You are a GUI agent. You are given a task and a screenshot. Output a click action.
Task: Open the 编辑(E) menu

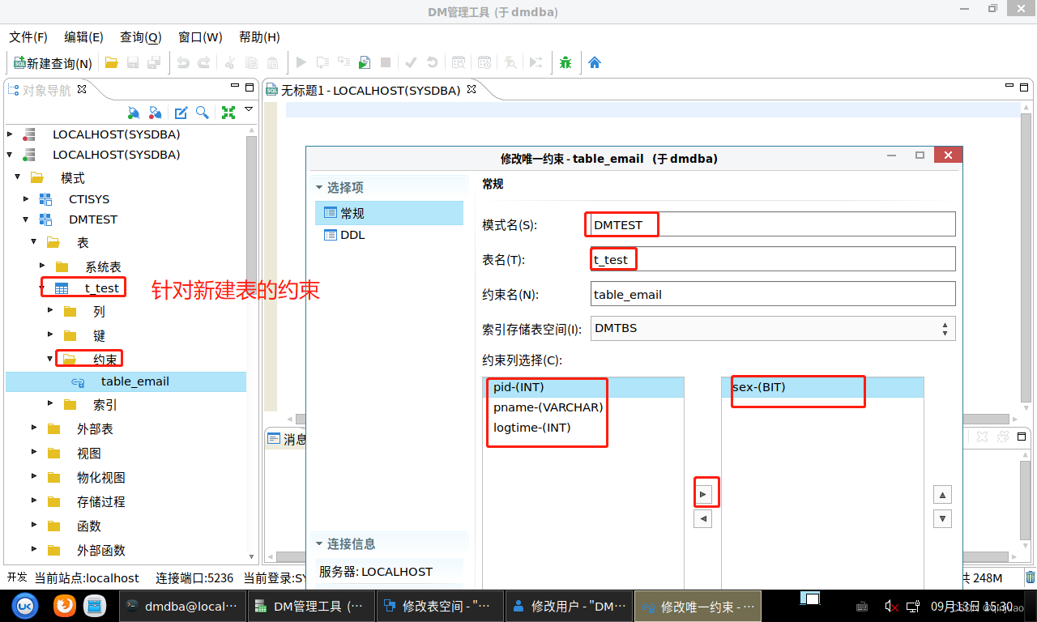pos(84,37)
